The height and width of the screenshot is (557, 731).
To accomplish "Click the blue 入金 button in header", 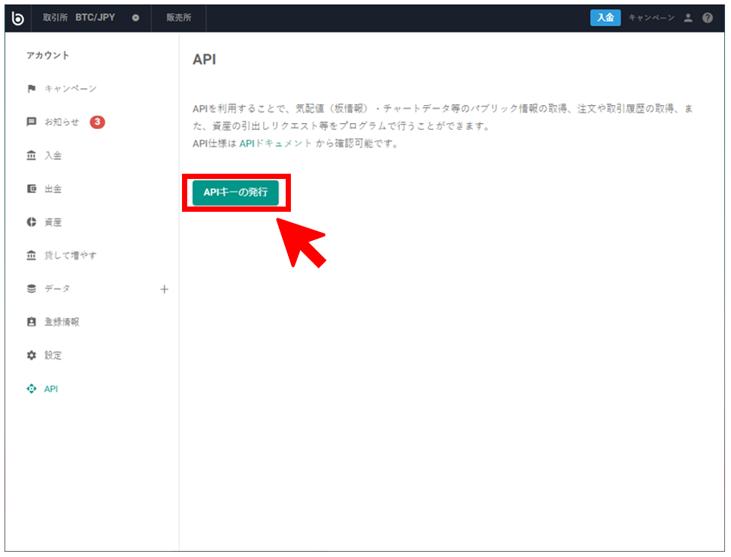I will (x=605, y=18).
